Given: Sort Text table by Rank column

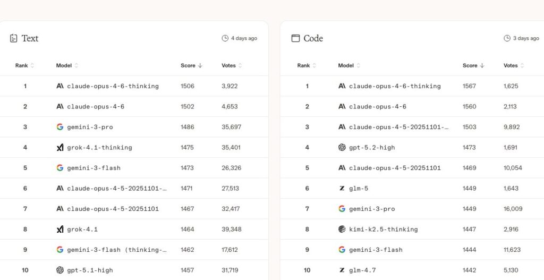Looking at the screenshot, I should (x=24, y=66).
